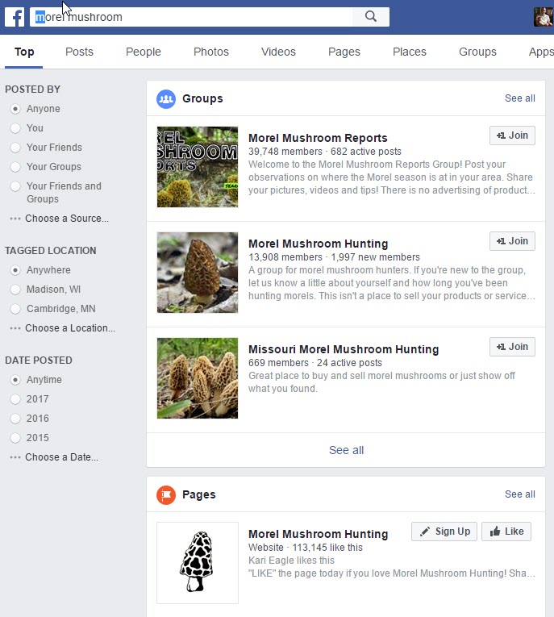Viewport: 554px width, 617px height.
Task: Click '13,908 members' text
Action: pos(285,257)
